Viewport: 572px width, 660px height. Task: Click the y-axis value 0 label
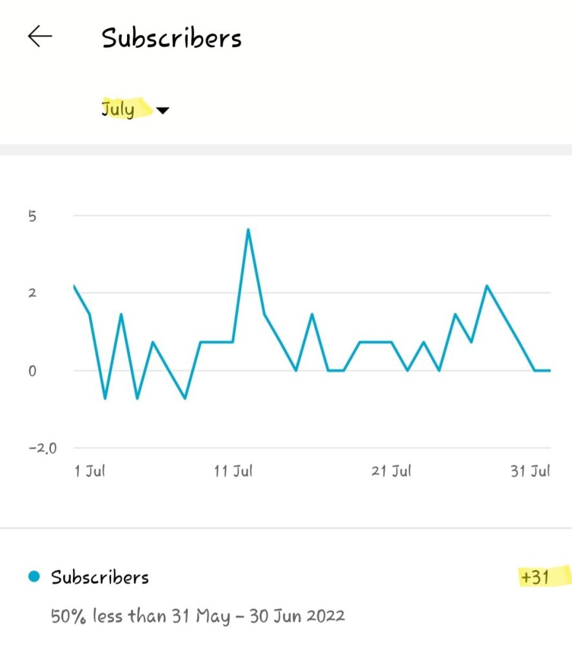point(31,370)
